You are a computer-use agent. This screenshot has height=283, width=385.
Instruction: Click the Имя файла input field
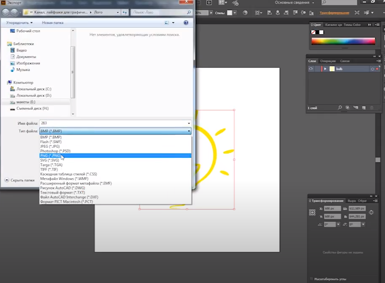coord(114,123)
